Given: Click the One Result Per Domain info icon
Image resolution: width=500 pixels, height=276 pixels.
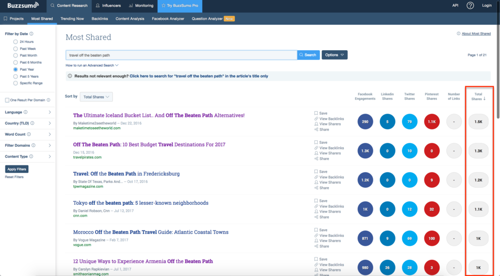Looking at the screenshot, I should pos(48,100).
